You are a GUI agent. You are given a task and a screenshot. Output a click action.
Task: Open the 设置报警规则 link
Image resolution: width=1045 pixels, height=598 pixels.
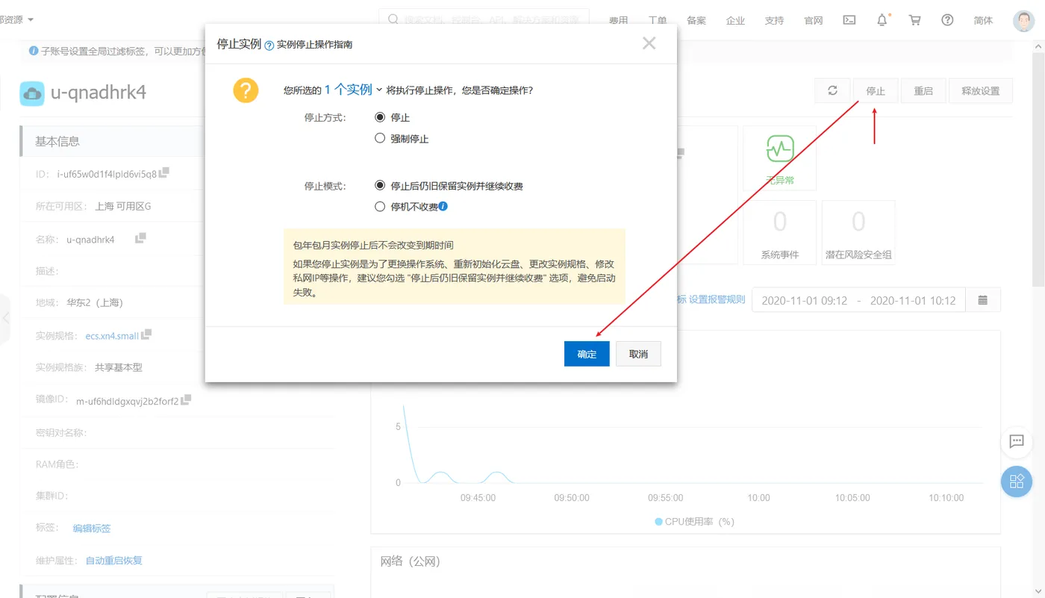tap(717, 299)
